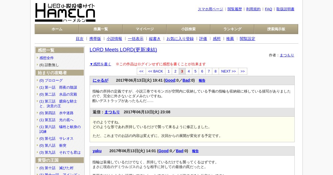Click 携帯版 in the sub menu
This screenshot has width=333, height=175.
point(95,39)
